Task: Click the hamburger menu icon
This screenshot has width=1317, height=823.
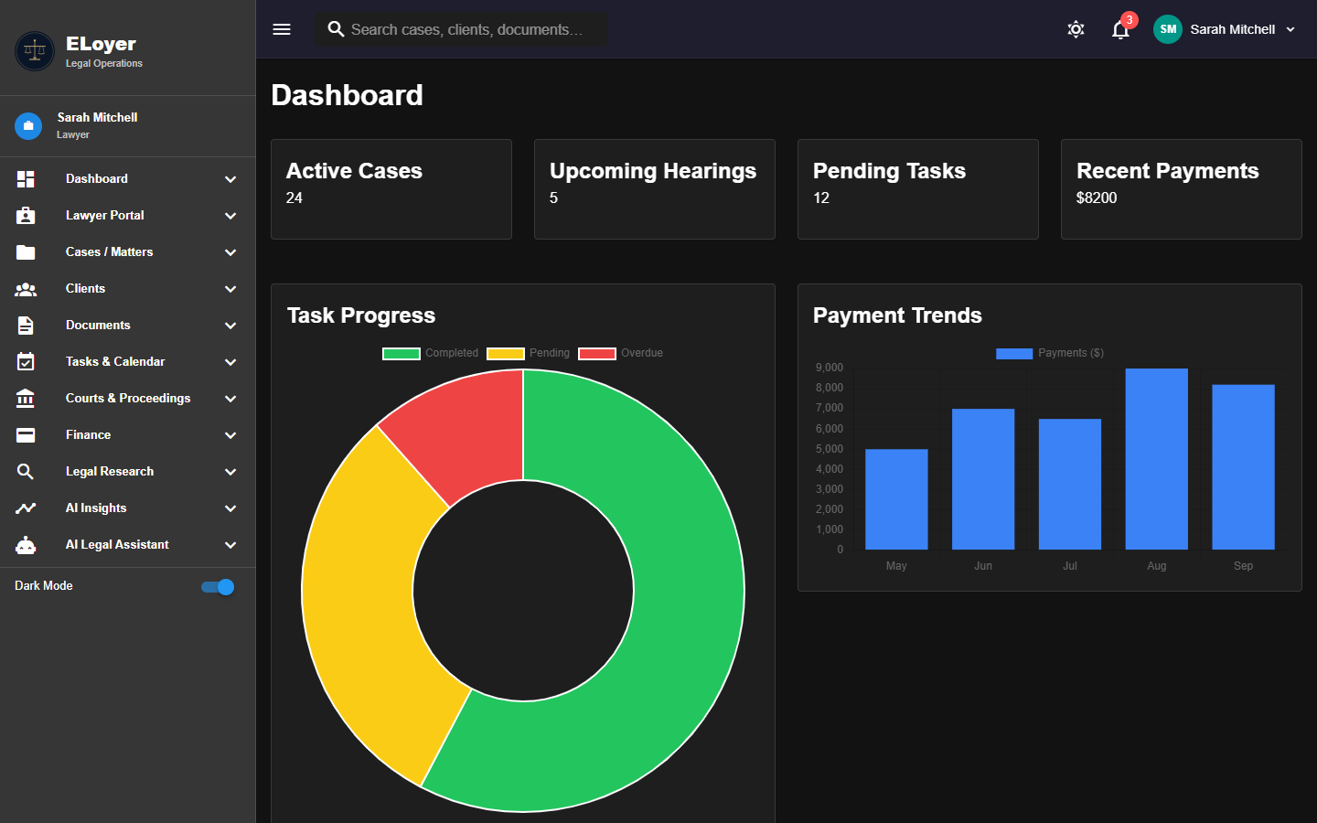Action: 282,29
